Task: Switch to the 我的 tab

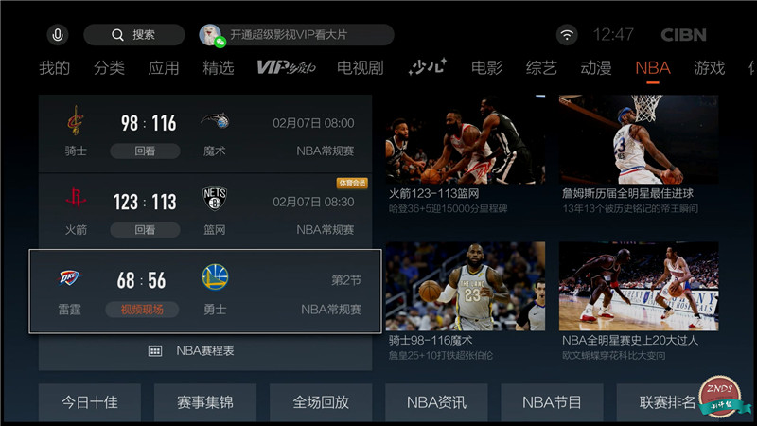Action: pyautogui.click(x=55, y=67)
